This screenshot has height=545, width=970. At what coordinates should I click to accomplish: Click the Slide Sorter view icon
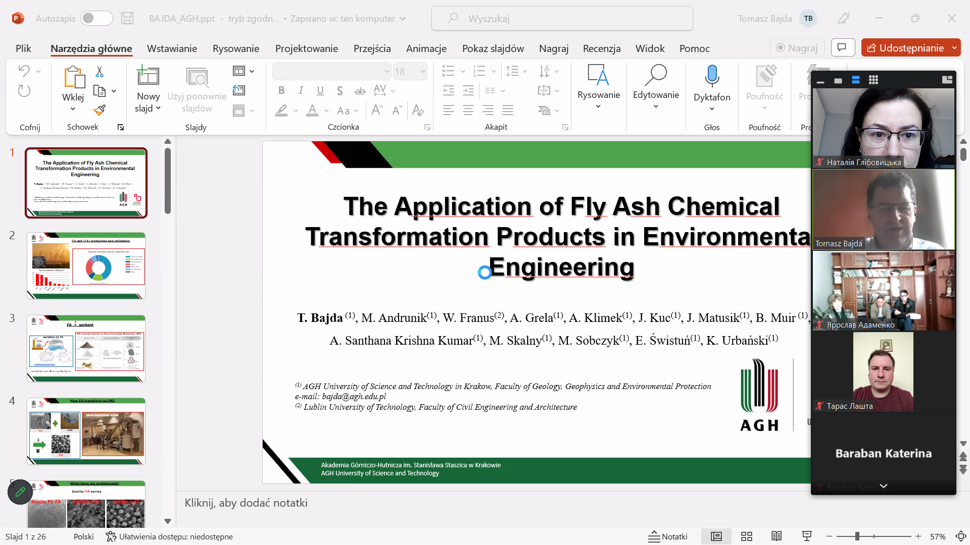(x=746, y=536)
